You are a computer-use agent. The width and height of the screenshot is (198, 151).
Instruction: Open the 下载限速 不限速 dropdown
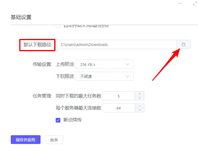click(x=104, y=76)
